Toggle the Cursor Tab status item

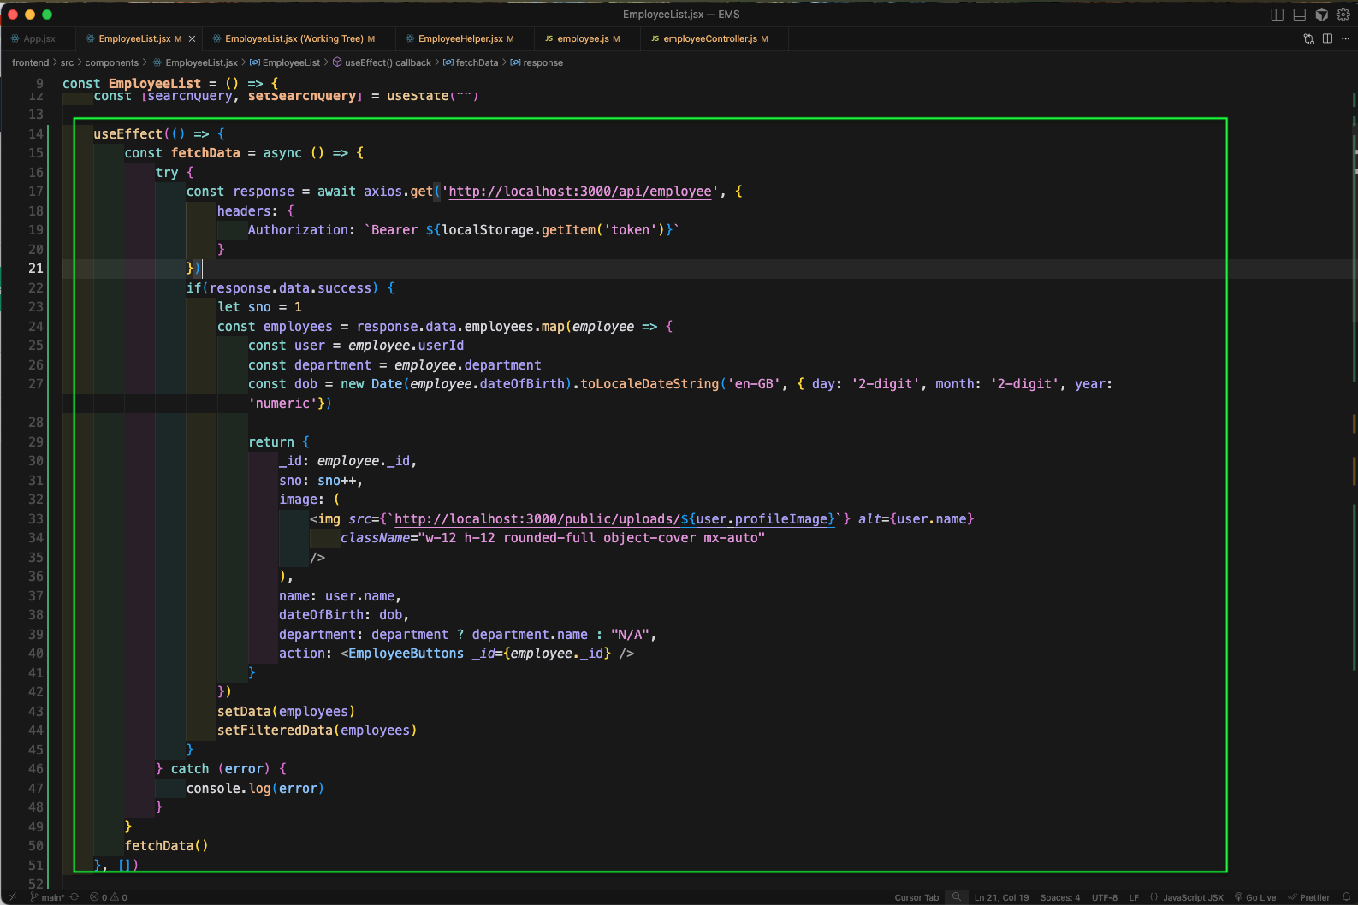[916, 897]
